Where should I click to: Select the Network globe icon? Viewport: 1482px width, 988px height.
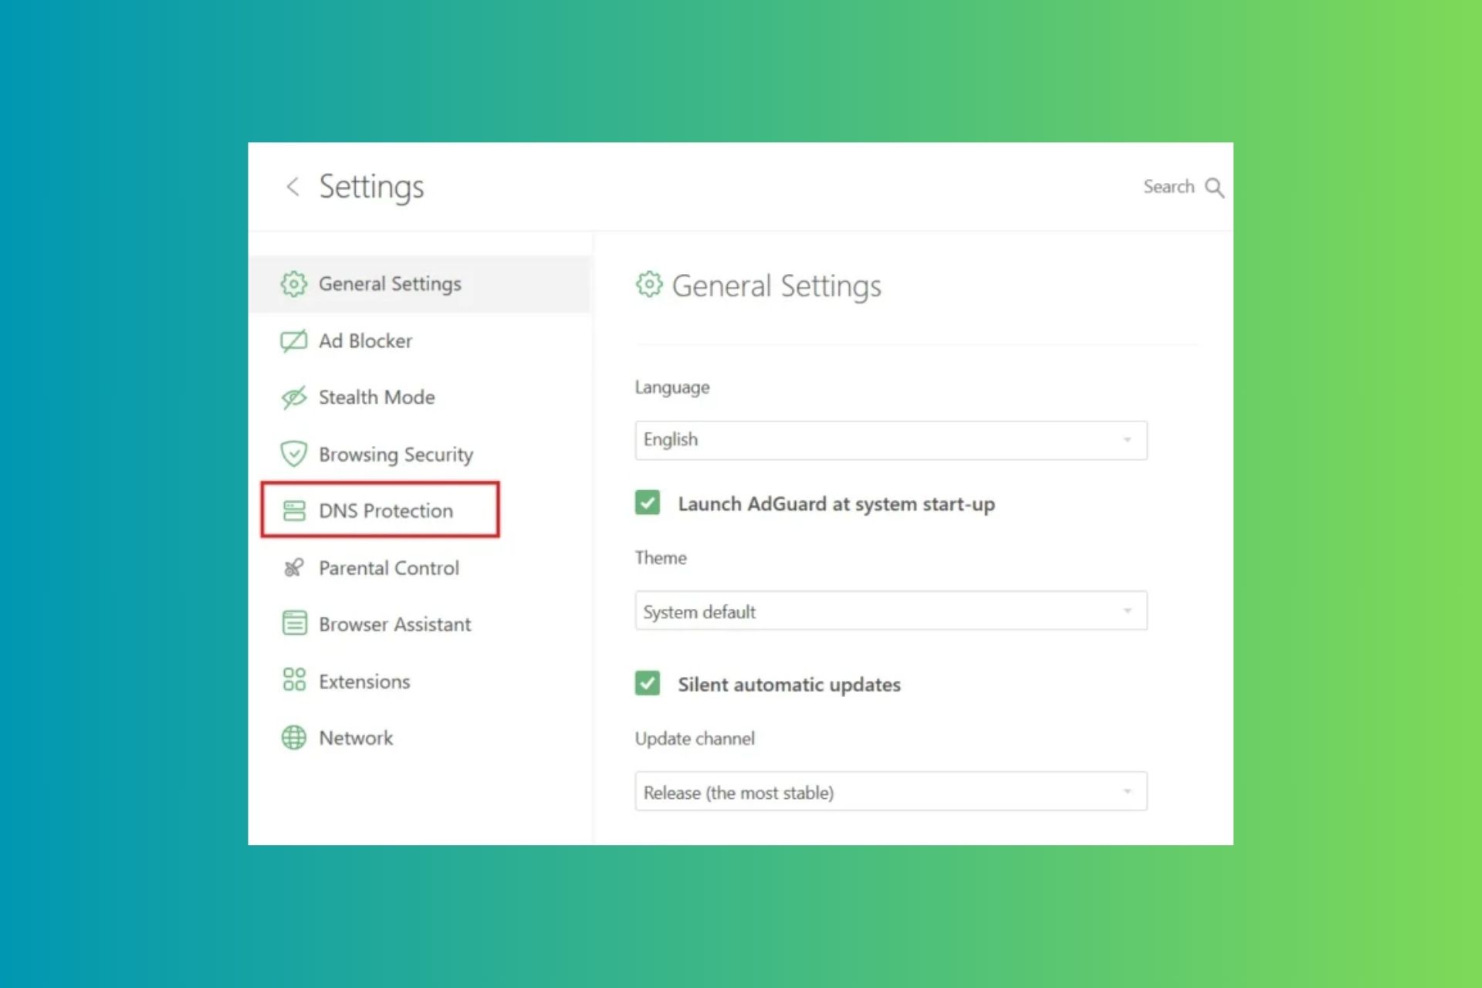click(x=294, y=737)
